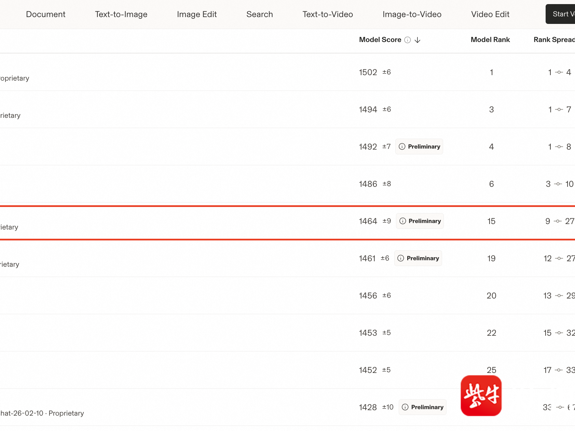Click Preliminary info icon beside score 1464
Image resolution: width=575 pixels, height=431 pixels.
[403, 221]
